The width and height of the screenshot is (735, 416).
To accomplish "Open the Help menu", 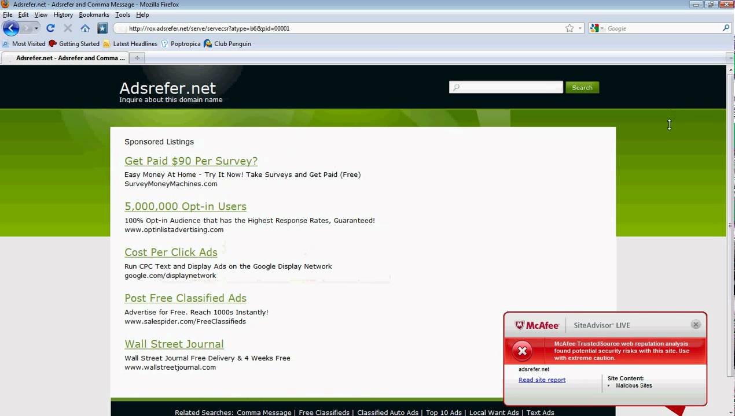I will (x=142, y=15).
